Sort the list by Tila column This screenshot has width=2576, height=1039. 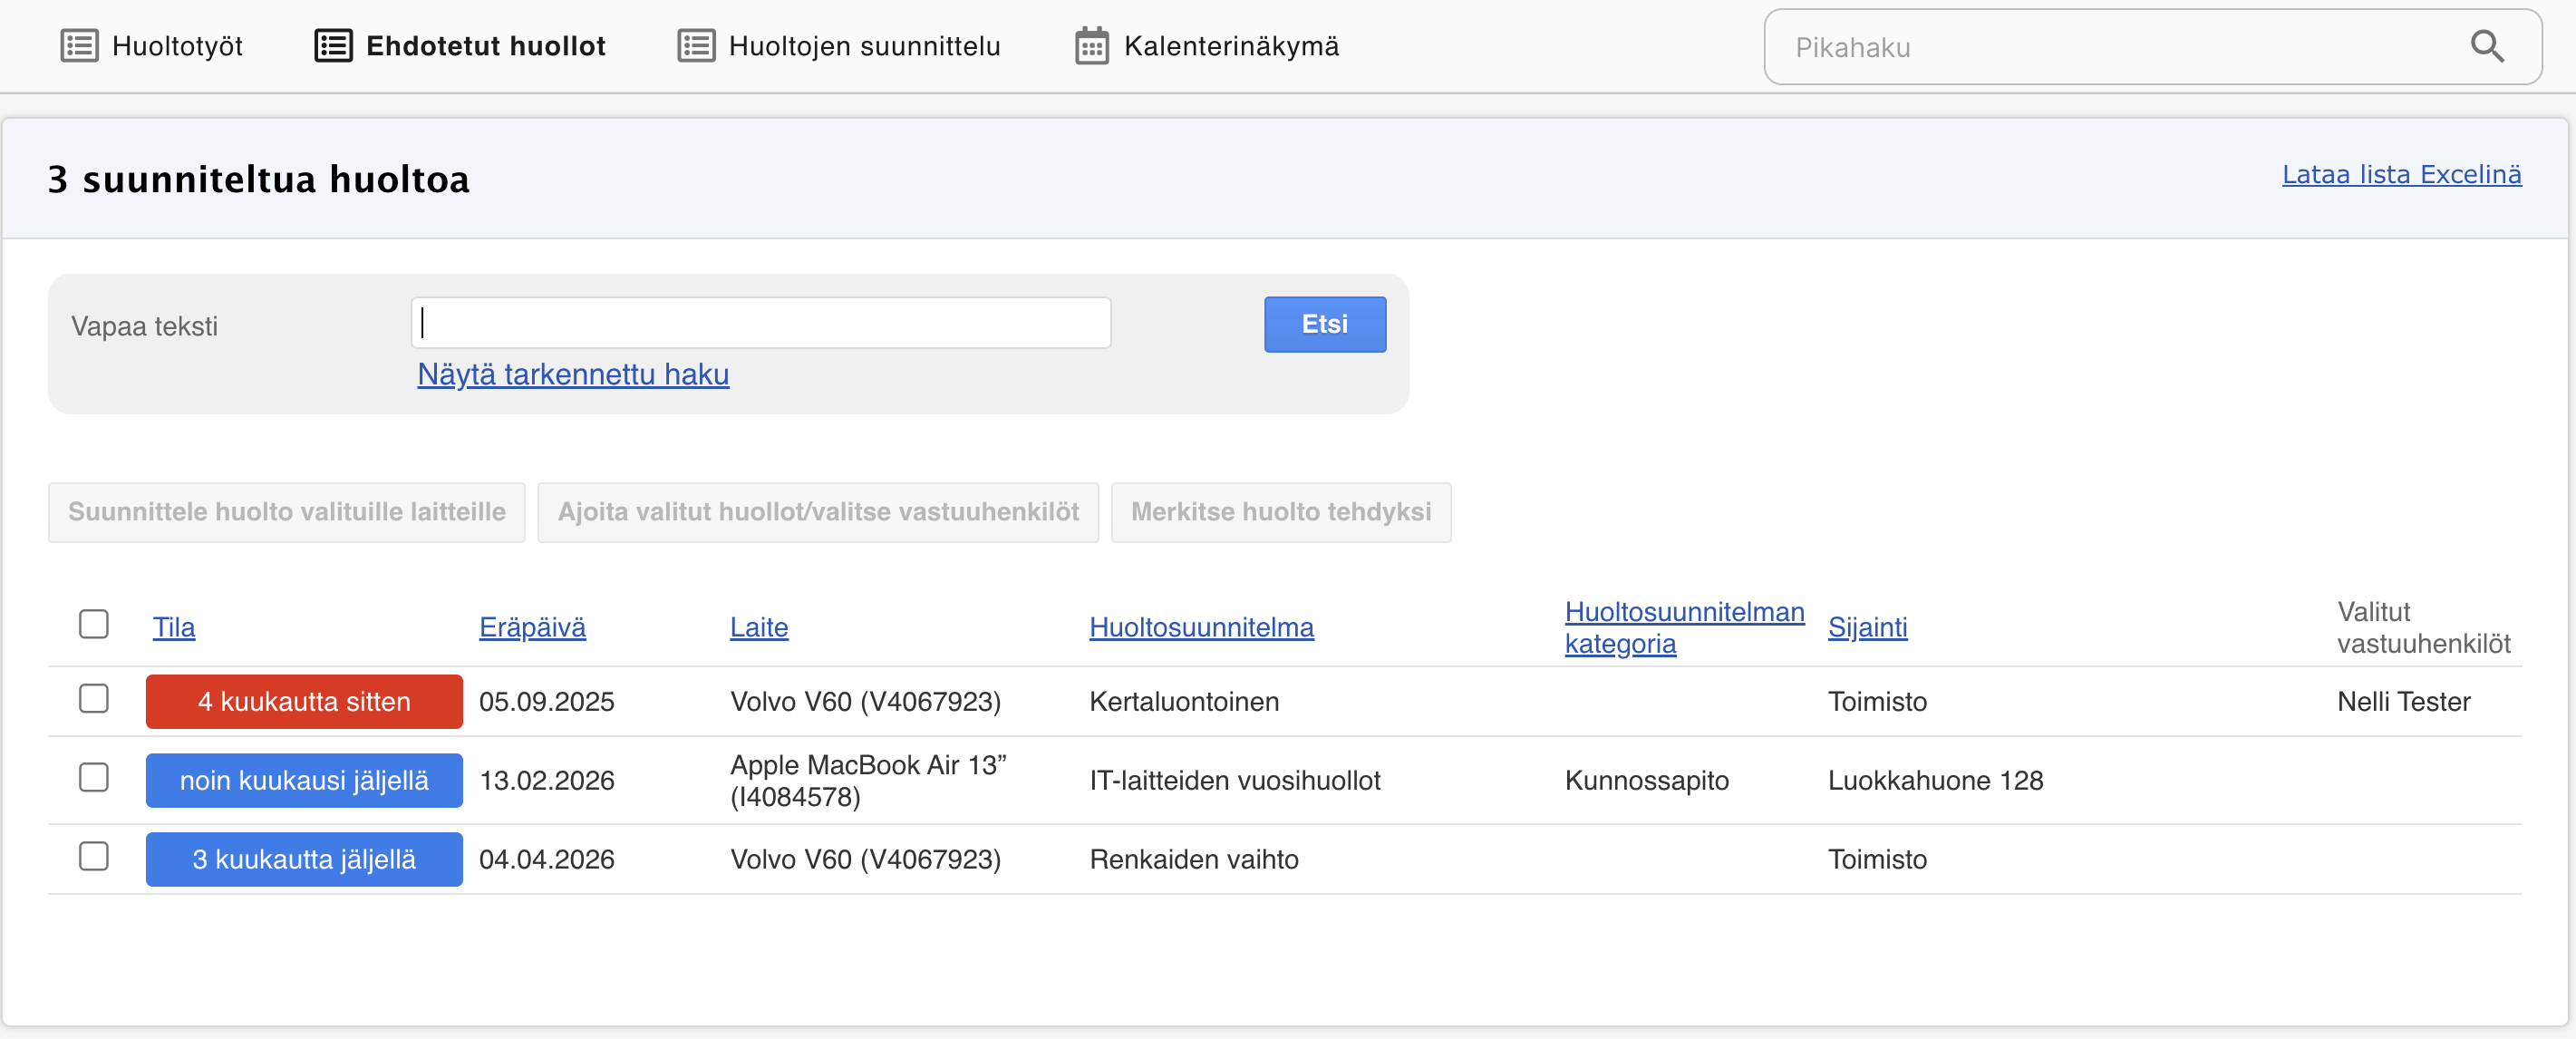coord(173,627)
